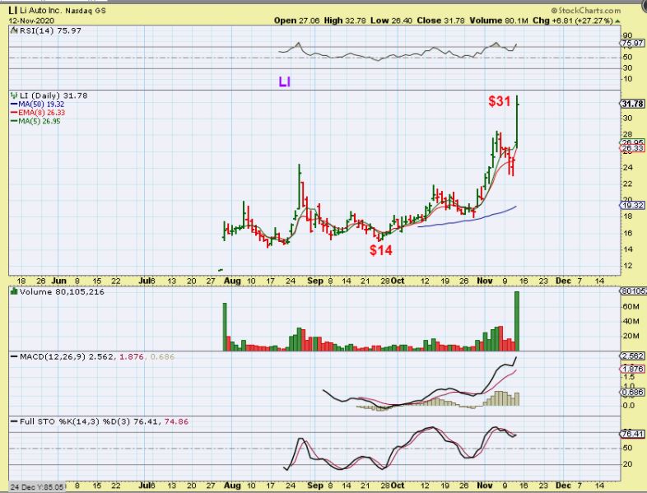Screen dimensions: 647x493
Task: Click the '24 Dec Y:85.05' readout at bottom left
Action: click(37, 487)
